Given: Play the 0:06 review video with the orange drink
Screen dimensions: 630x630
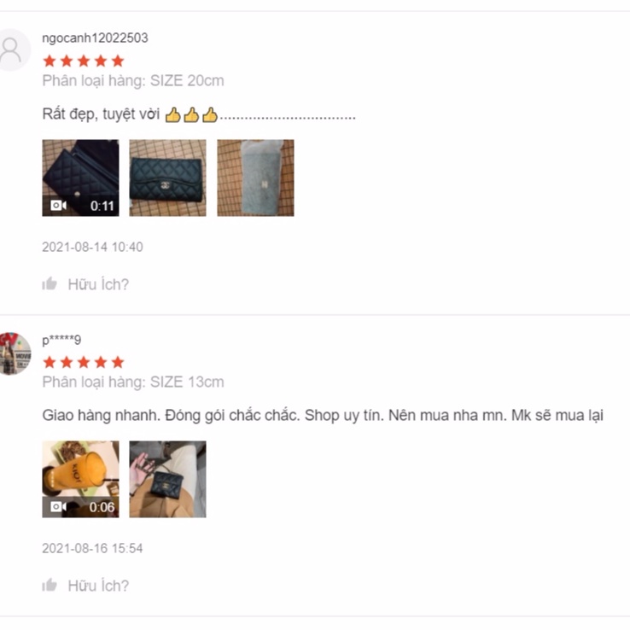Looking at the screenshot, I should 80,479.
